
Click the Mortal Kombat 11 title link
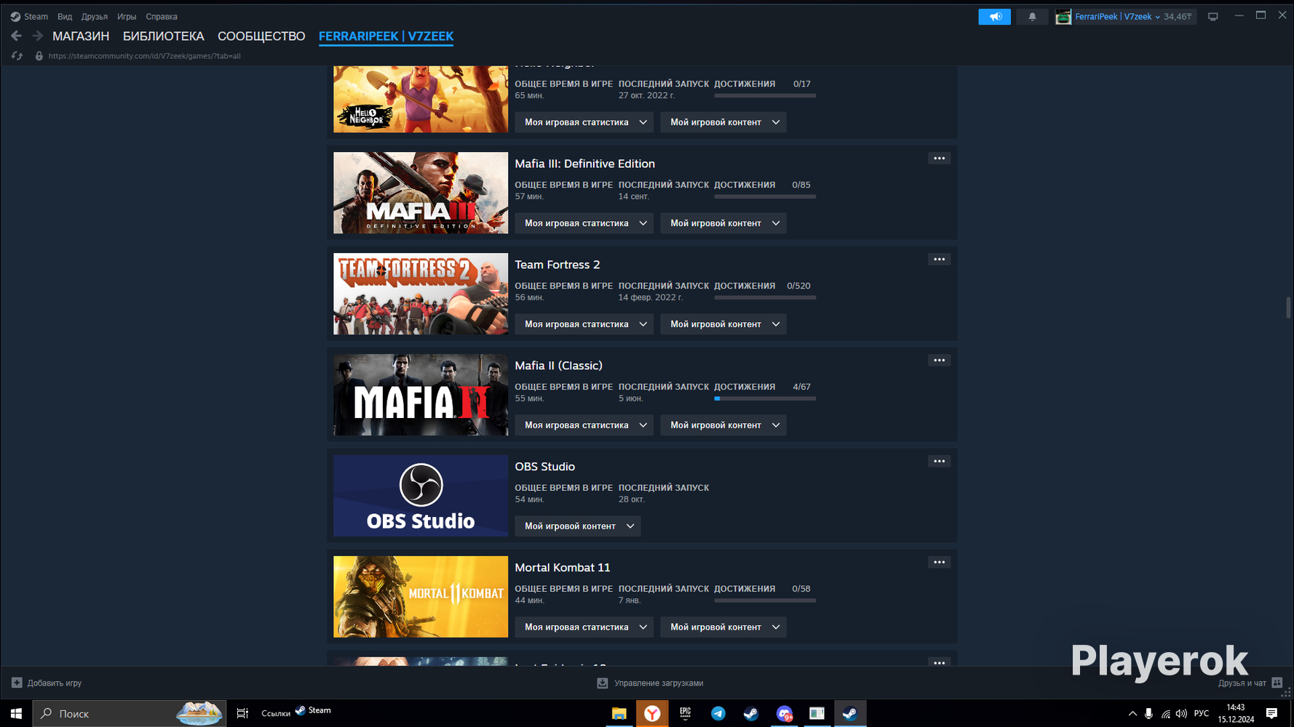click(563, 568)
